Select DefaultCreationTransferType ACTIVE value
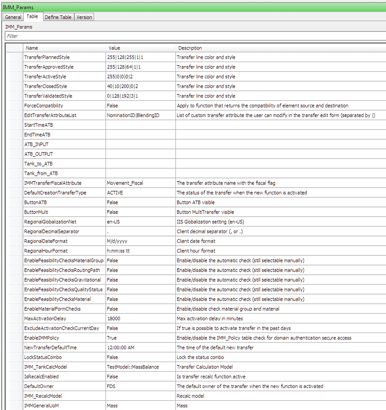The width and height of the screenshot is (386, 410). 140,193
